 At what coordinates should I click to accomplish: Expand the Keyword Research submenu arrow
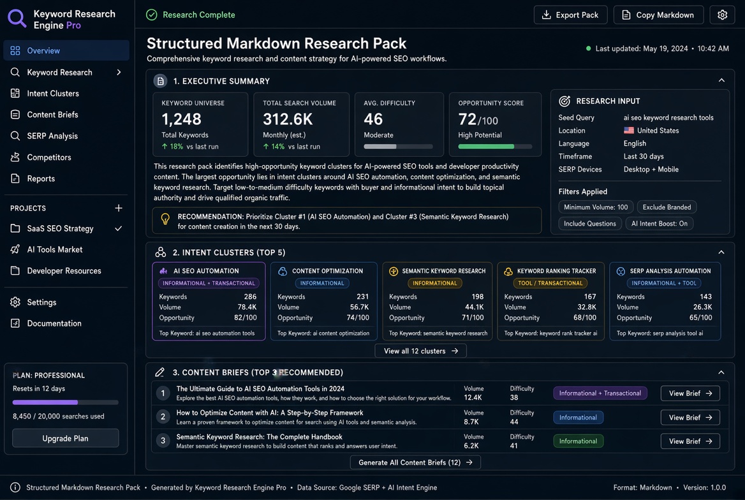tap(119, 72)
